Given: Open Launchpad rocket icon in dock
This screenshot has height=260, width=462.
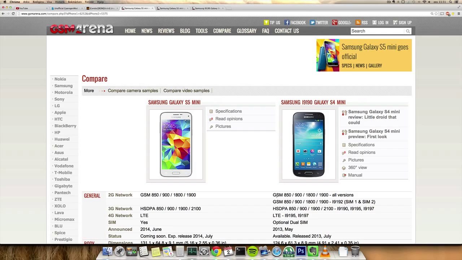Looking at the screenshot, I should [x=119, y=251].
